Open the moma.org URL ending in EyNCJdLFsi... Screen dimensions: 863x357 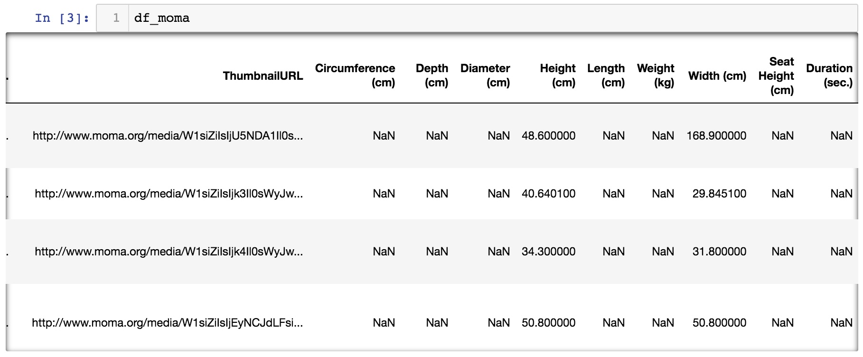[x=167, y=323]
